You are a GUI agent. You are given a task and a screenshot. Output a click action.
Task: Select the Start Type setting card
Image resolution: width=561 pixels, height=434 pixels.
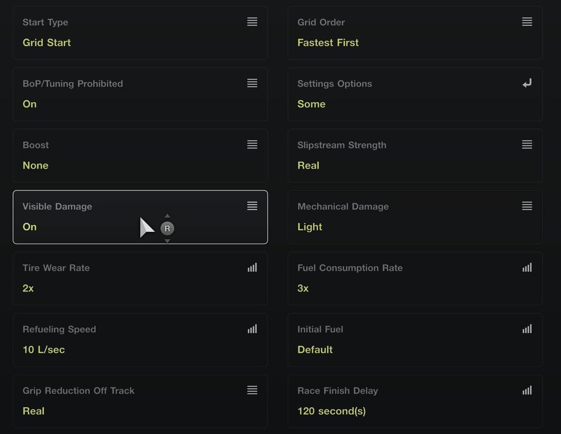click(x=140, y=33)
